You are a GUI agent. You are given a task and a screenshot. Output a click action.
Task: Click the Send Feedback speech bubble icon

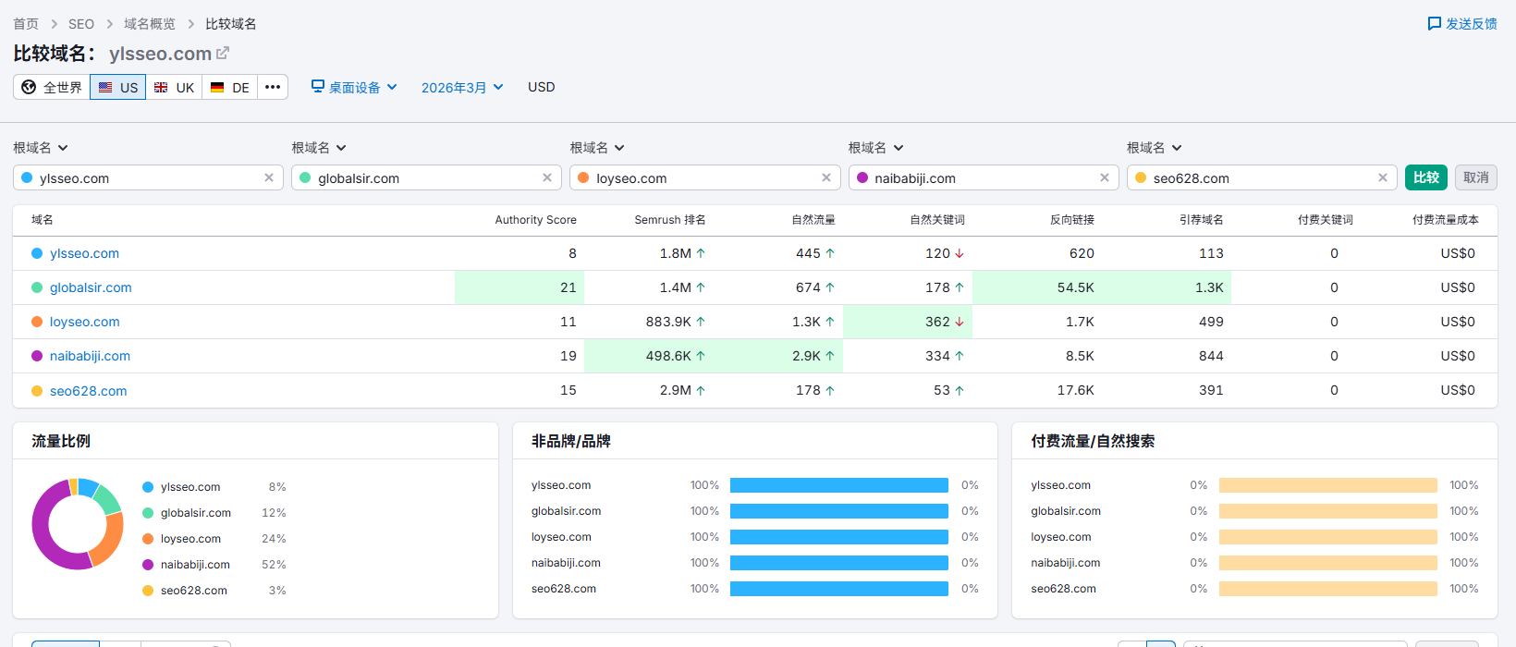tap(1435, 23)
